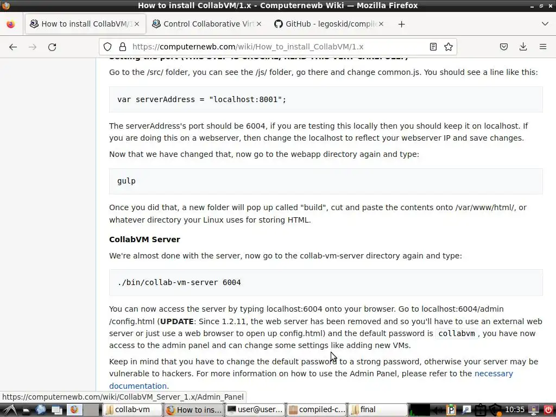Open the Firefox application menu
Screen dimensions: 556x417
click(x=542, y=47)
